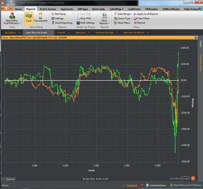Close the Sessions report tab
Viewport: 203px width, 189px height.
coord(89,33)
